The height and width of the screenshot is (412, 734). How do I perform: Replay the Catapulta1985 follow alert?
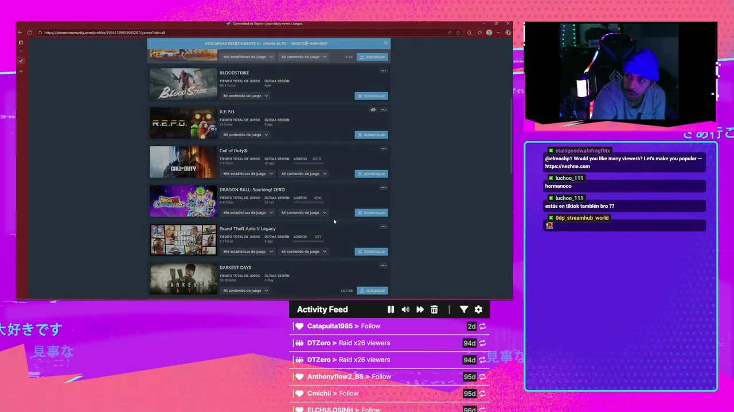pyautogui.click(x=482, y=326)
